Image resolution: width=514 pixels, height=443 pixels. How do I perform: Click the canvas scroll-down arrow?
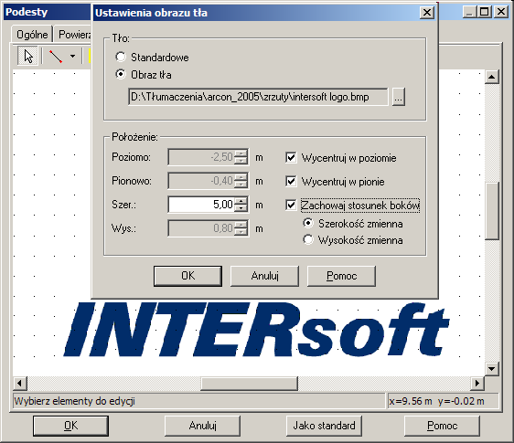pyautogui.click(x=491, y=369)
